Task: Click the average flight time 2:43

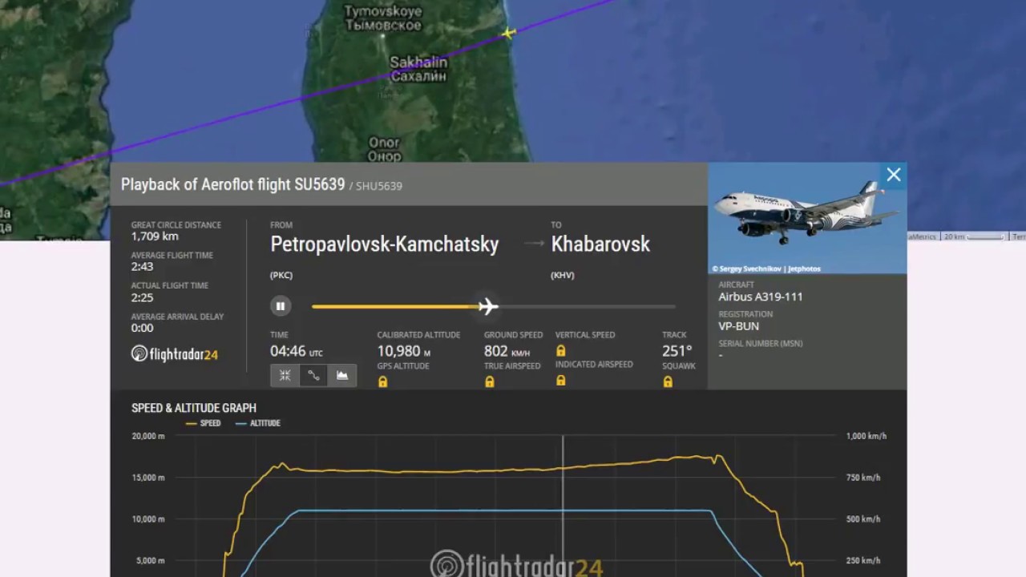Action: (142, 267)
